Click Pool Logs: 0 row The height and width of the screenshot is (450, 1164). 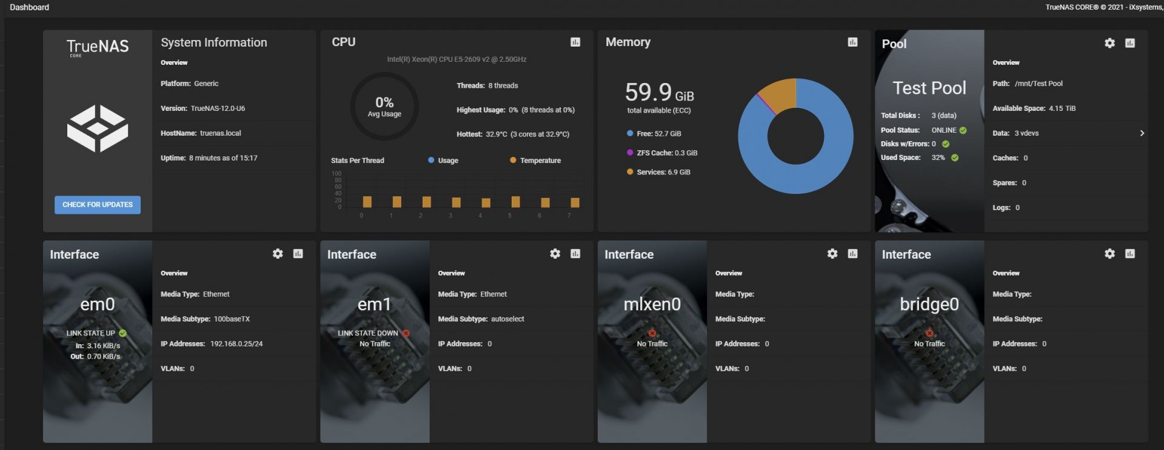click(1066, 208)
